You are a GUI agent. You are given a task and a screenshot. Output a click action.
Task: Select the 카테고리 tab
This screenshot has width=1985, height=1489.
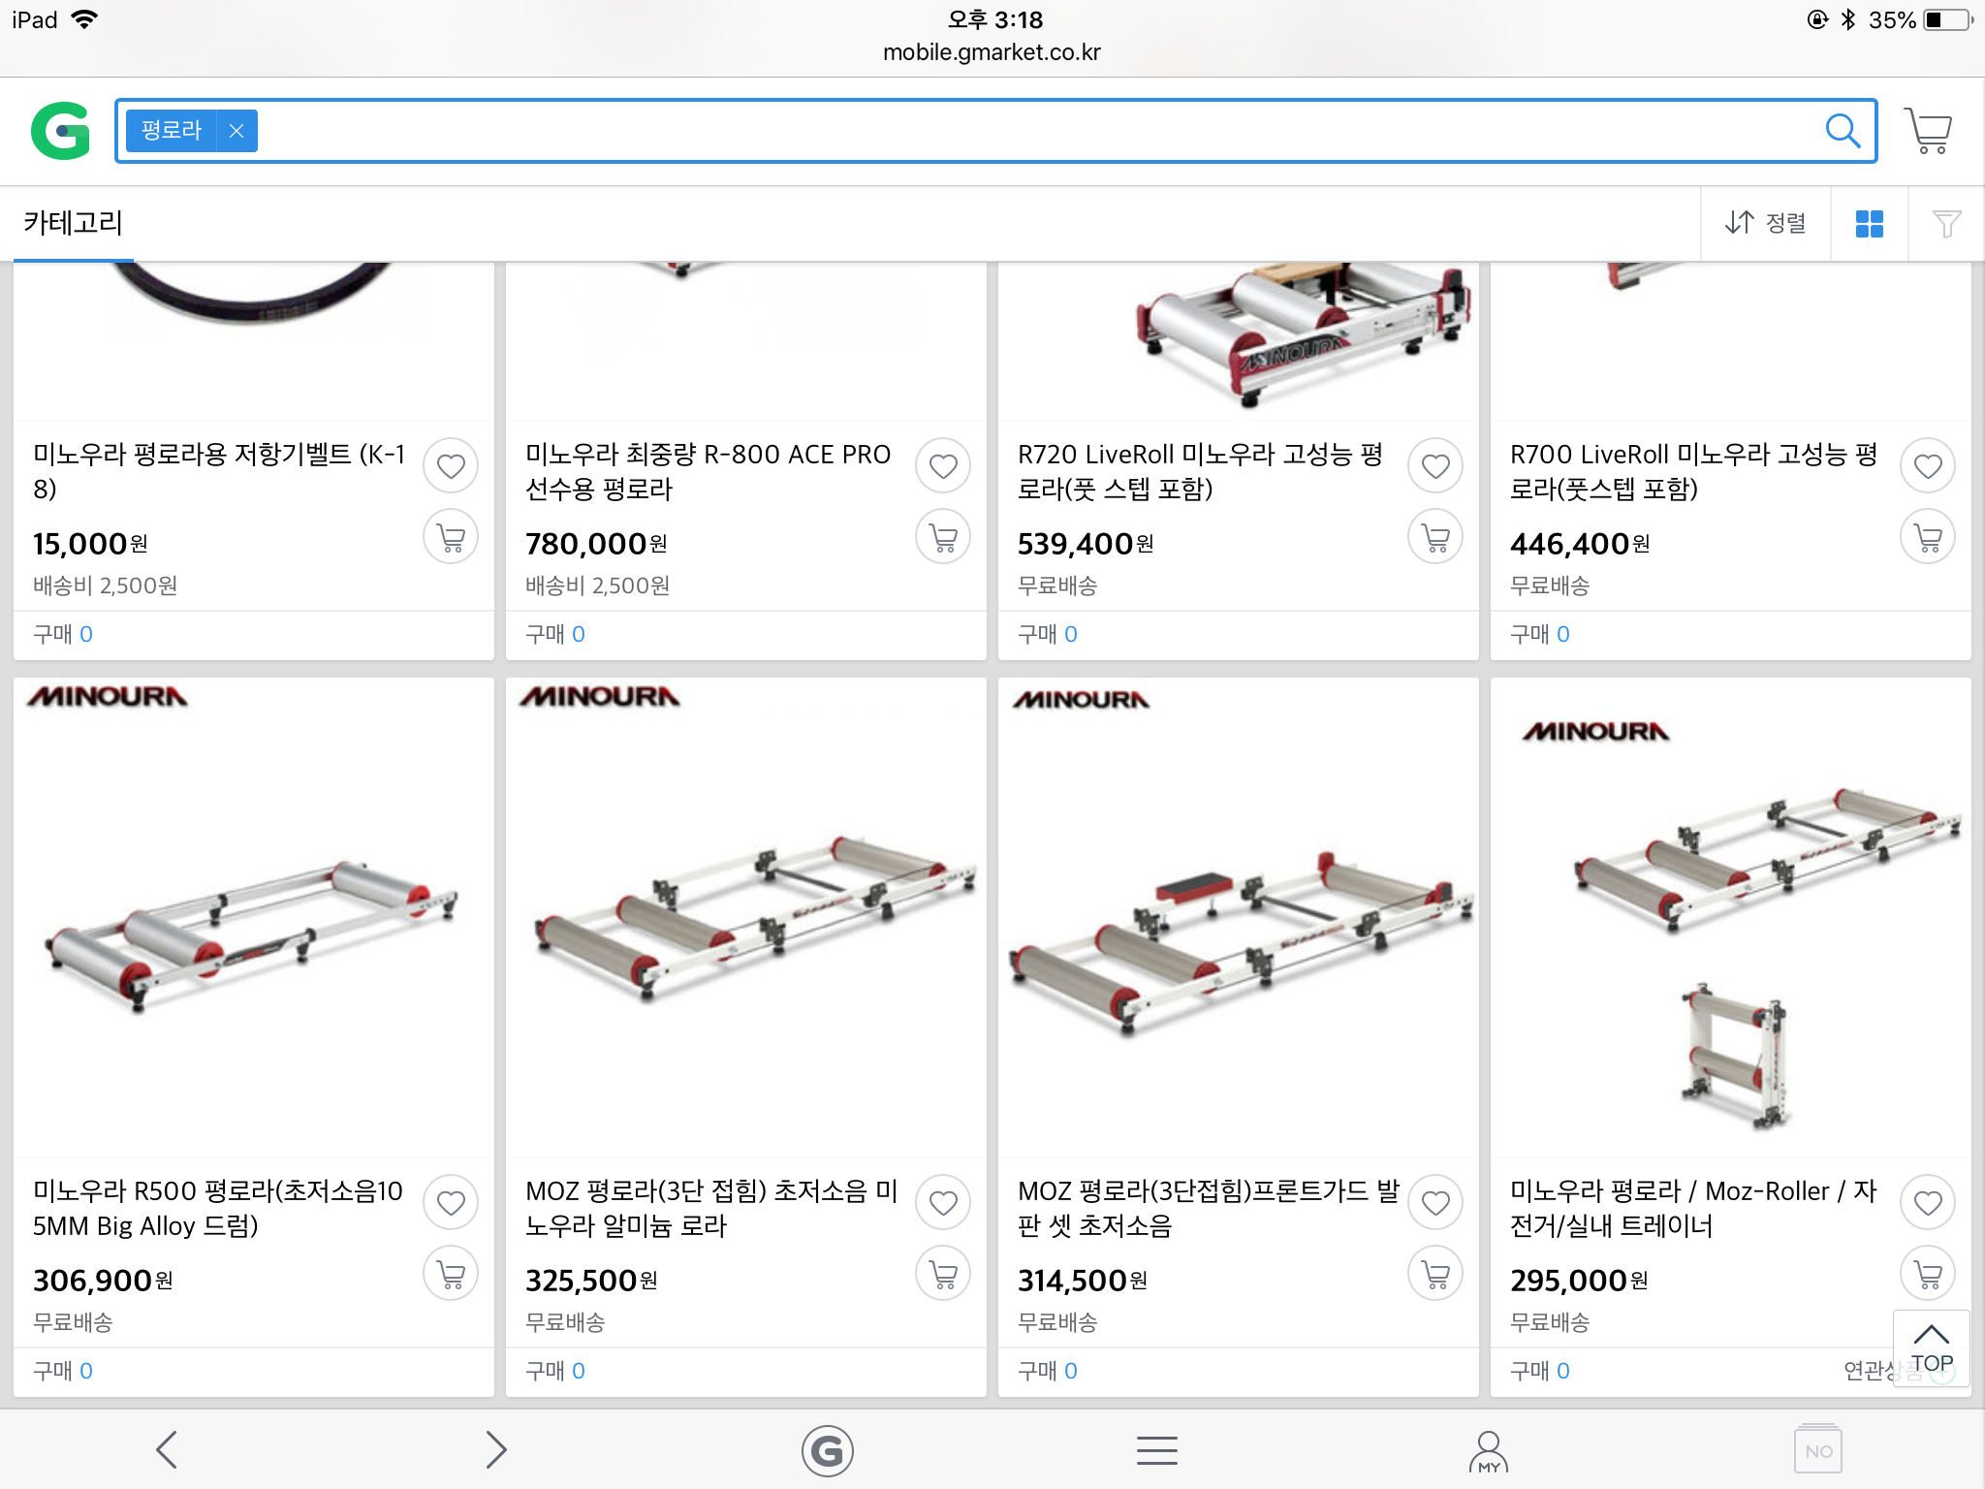point(74,224)
